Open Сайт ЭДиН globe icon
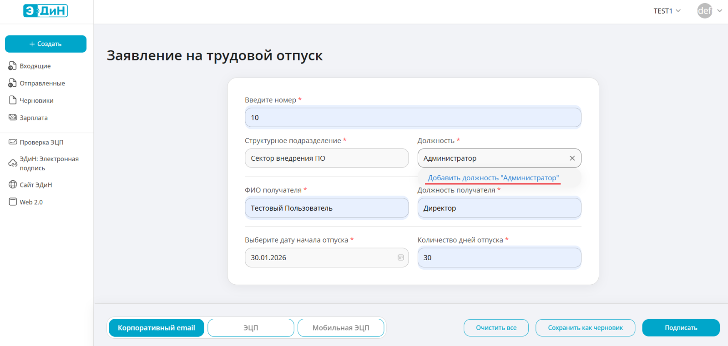This screenshot has width=728, height=346. [x=12, y=185]
